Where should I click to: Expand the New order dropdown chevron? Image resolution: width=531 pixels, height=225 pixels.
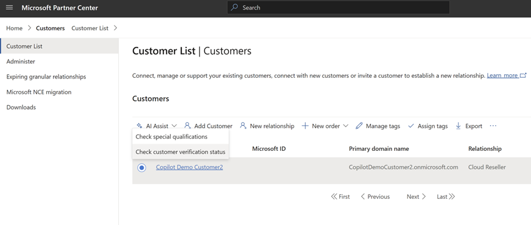point(346,126)
